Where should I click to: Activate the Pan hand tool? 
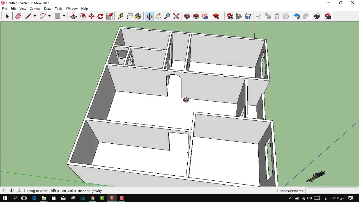click(x=158, y=17)
